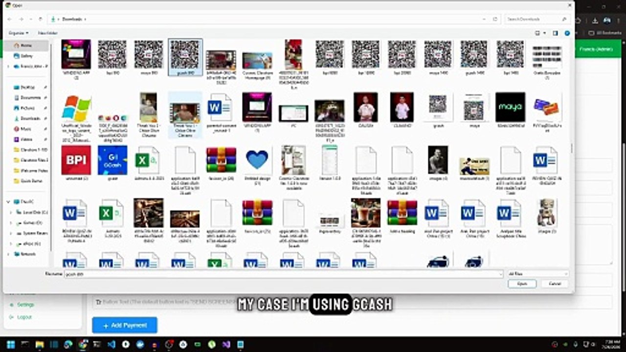This screenshot has height=352, width=626.
Task: Expand the Network tree node
Action: click(8, 254)
